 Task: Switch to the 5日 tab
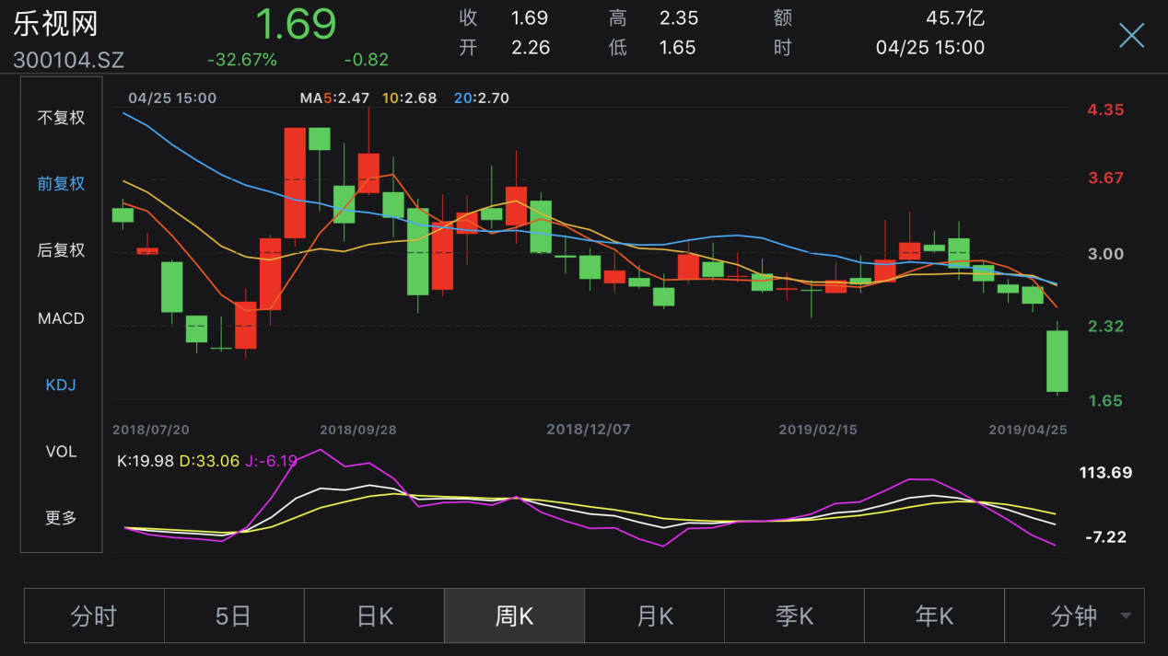tap(234, 616)
